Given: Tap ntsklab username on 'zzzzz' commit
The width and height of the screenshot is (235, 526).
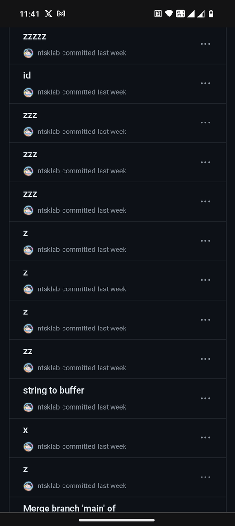Looking at the screenshot, I should point(49,53).
